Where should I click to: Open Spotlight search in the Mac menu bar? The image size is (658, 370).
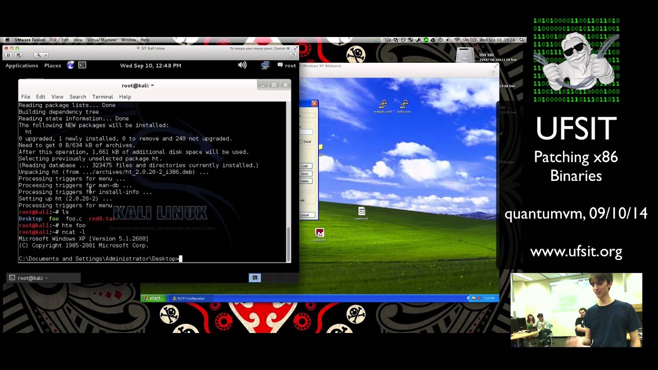tap(521, 40)
